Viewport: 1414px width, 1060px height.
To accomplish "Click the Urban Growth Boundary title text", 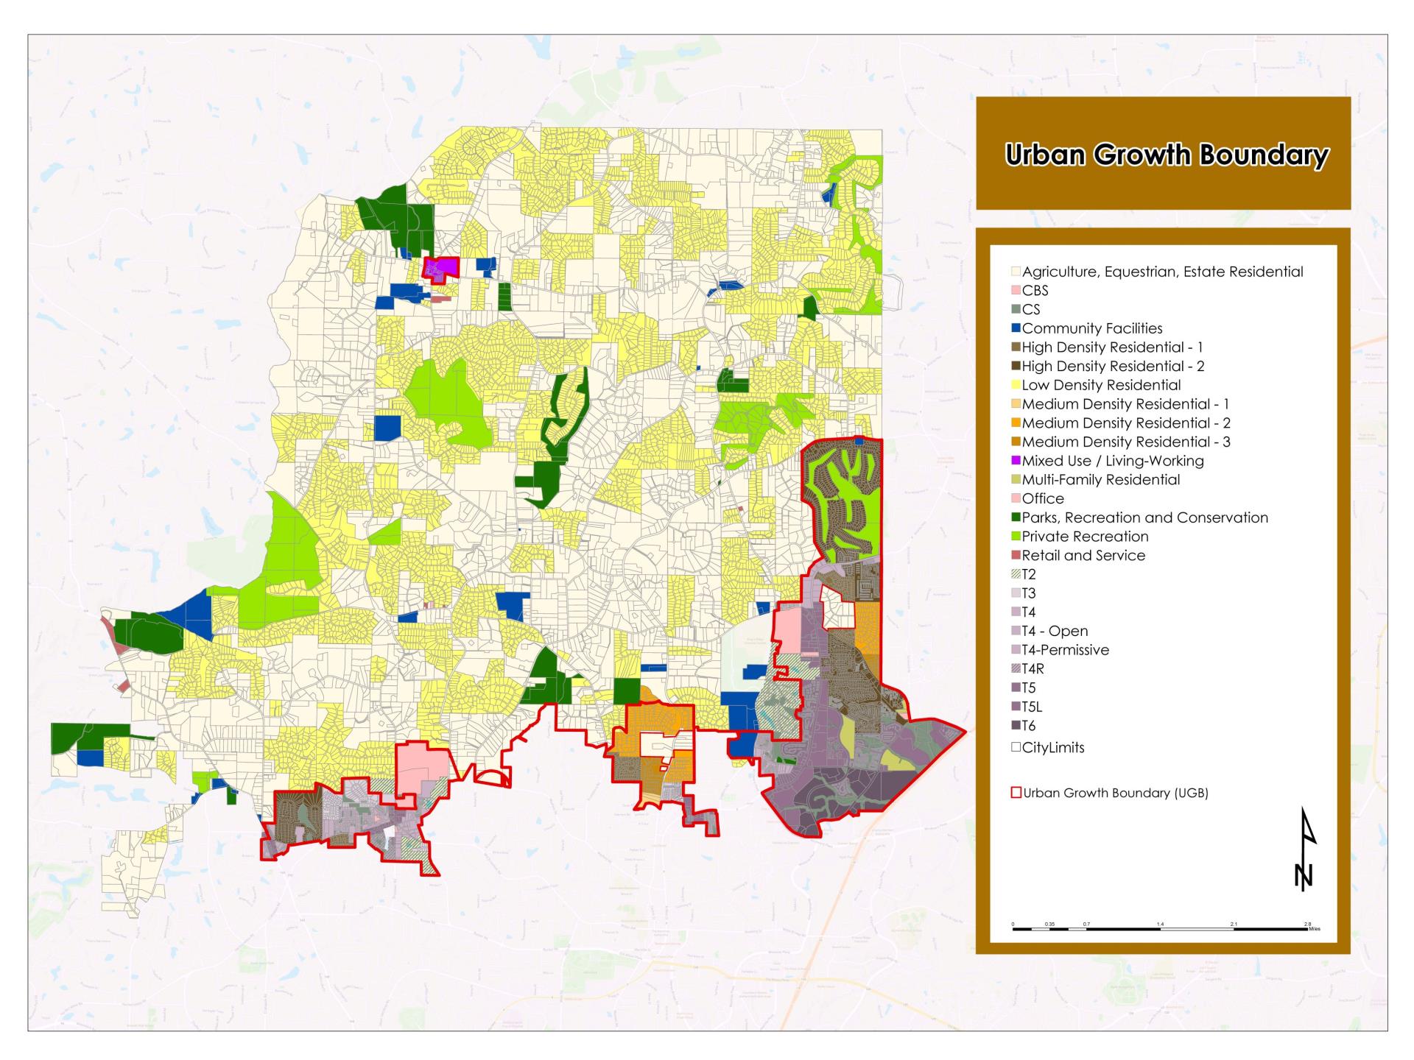I will coord(1167,155).
